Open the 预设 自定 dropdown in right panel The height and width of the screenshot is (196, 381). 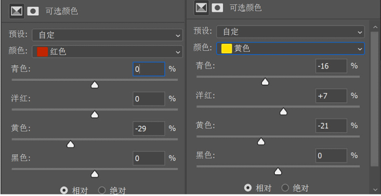click(290, 32)
